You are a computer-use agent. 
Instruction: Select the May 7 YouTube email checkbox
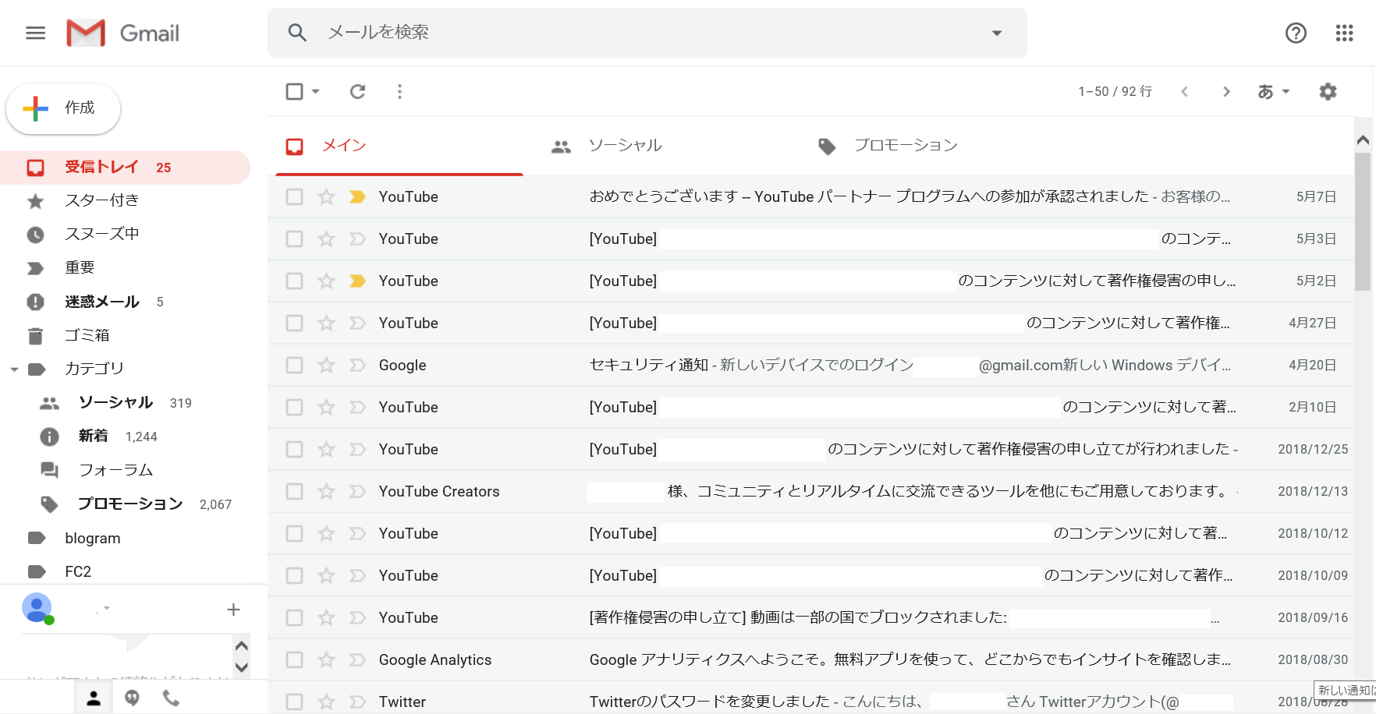tap(294, 196)
